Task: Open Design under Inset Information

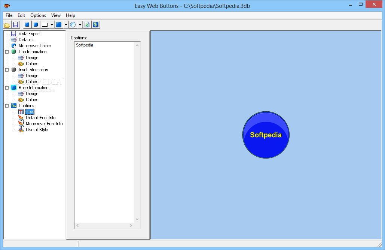Action: pos(32,76)
